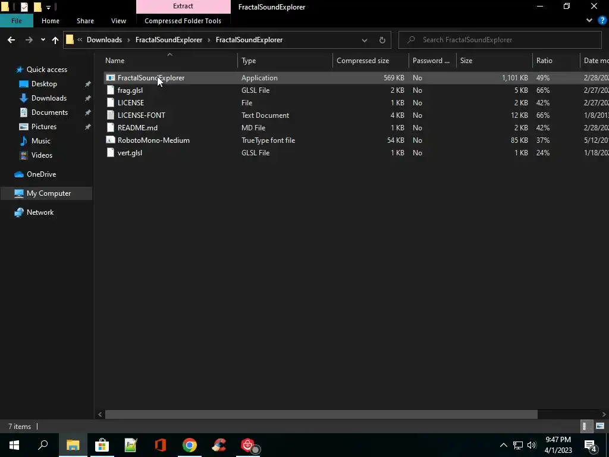Open Videos in the navigation pane

tap(42, 155)
